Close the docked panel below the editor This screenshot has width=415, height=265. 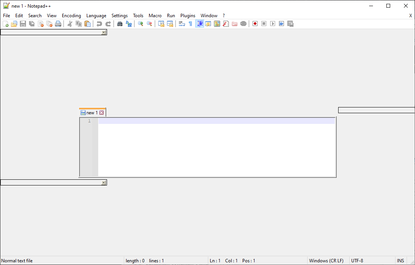(x=104, y=183)
